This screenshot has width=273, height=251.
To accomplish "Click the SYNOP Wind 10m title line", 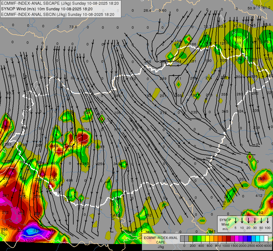I will point(47,9).
